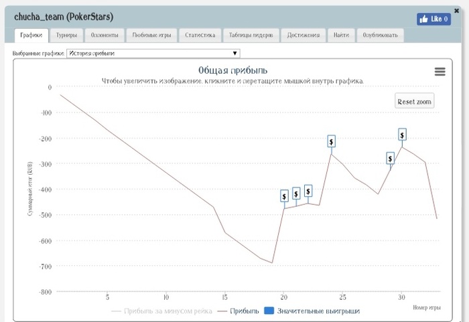Select the 'Достижения' tab

[303, 35]
